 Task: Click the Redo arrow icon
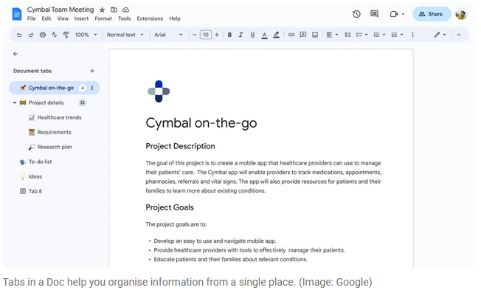pyautogui.click(x=31, y=35)
